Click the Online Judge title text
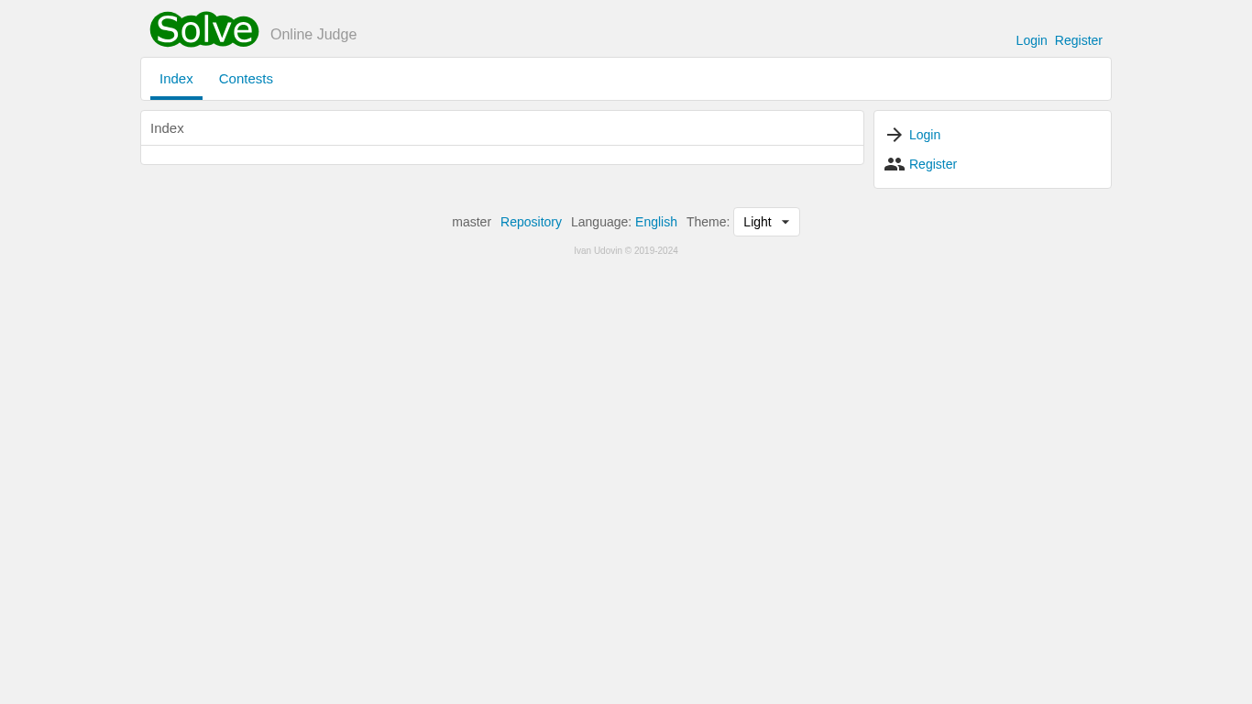 (313, 35)
